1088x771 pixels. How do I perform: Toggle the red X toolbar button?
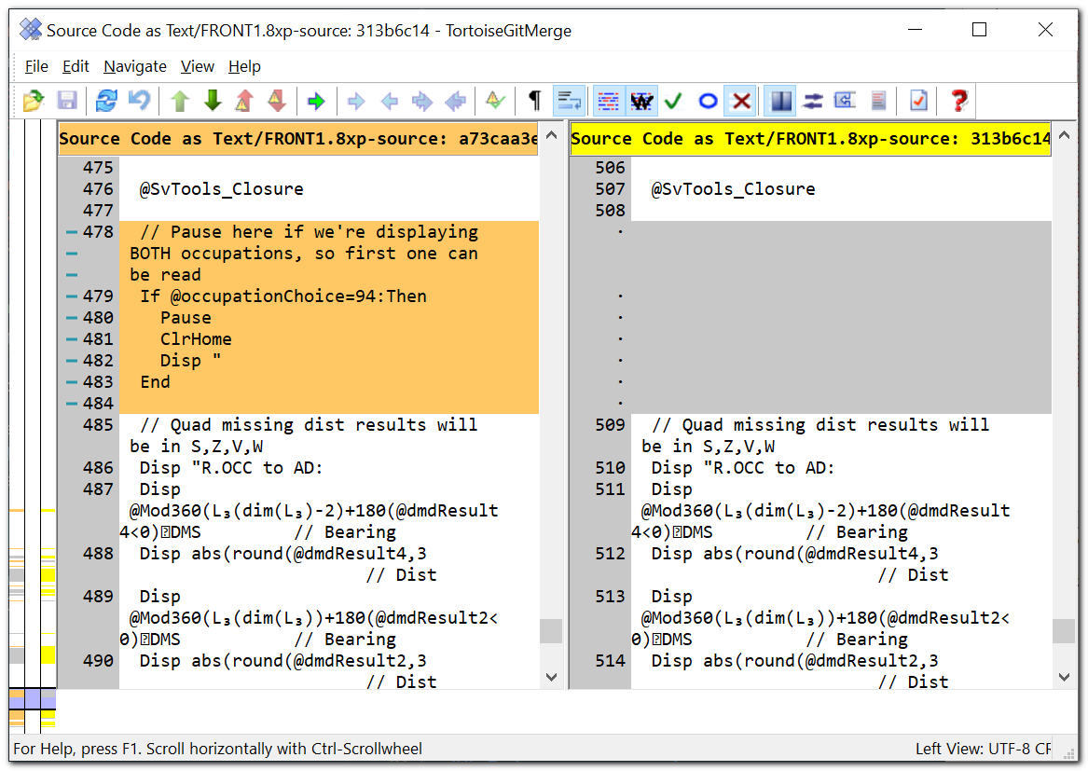coord(740,101)
